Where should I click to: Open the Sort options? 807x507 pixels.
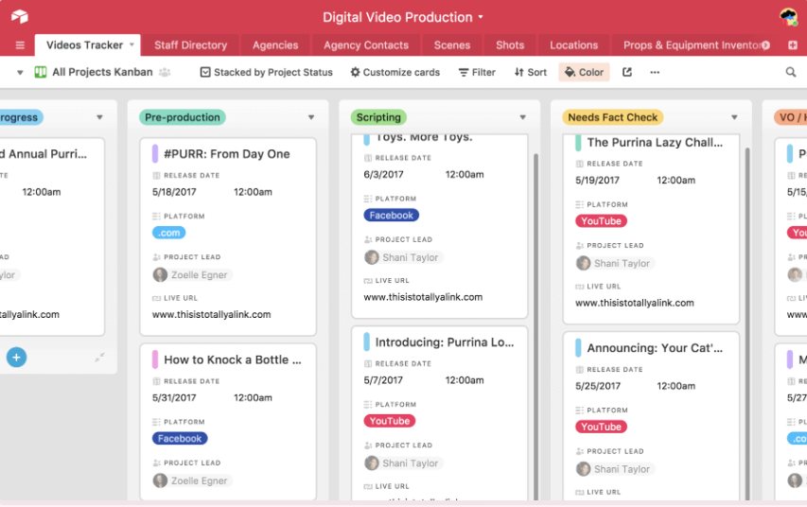531,72
